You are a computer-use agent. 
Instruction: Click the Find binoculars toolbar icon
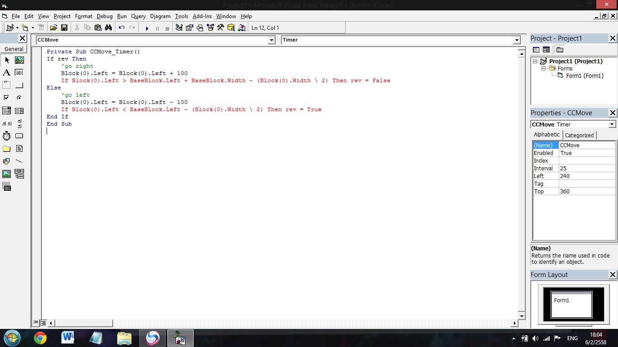tap(108, 28)
